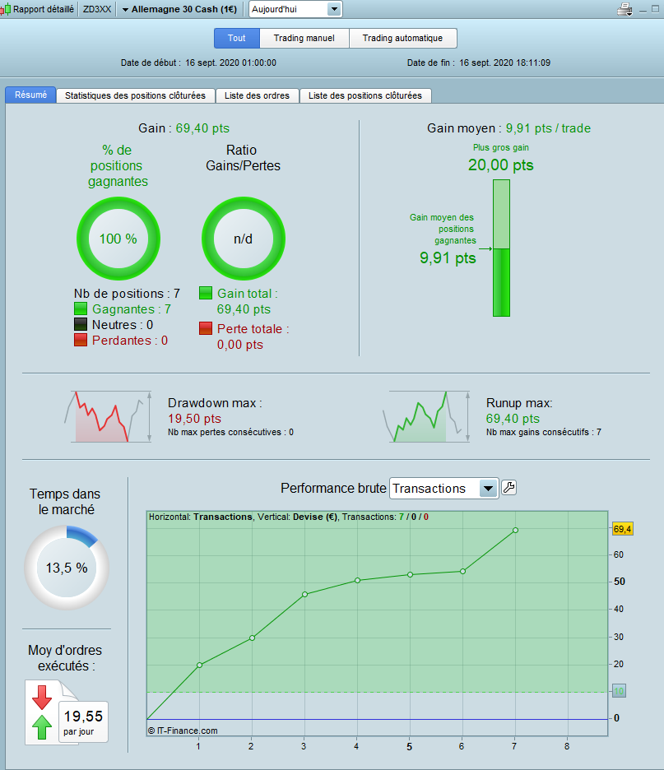
Task: Click the green Gagnantes legend square
Action: 81,308
